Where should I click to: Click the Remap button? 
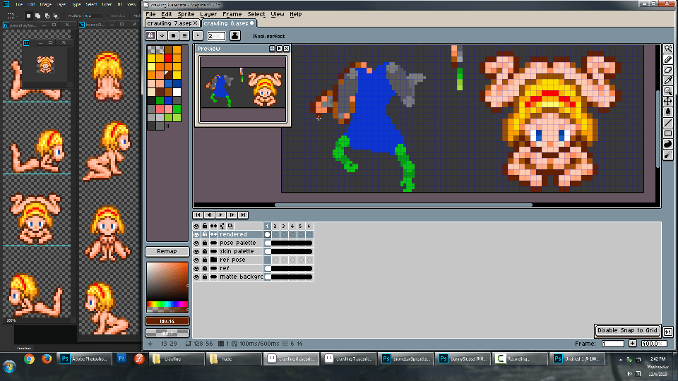pyautogui.click(x=167, y=251)
